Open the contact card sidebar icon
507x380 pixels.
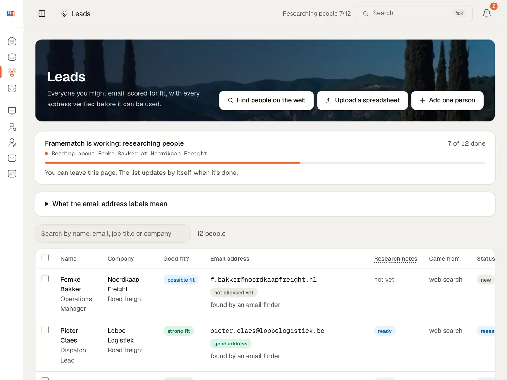(12, 174)
